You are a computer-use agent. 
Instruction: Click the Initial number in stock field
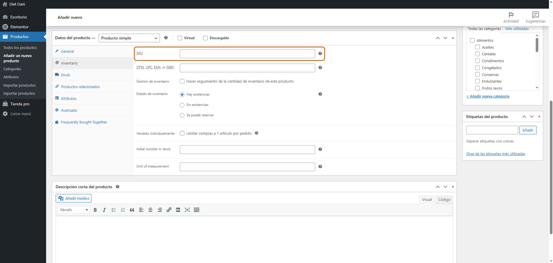click(x=247, y=149)
